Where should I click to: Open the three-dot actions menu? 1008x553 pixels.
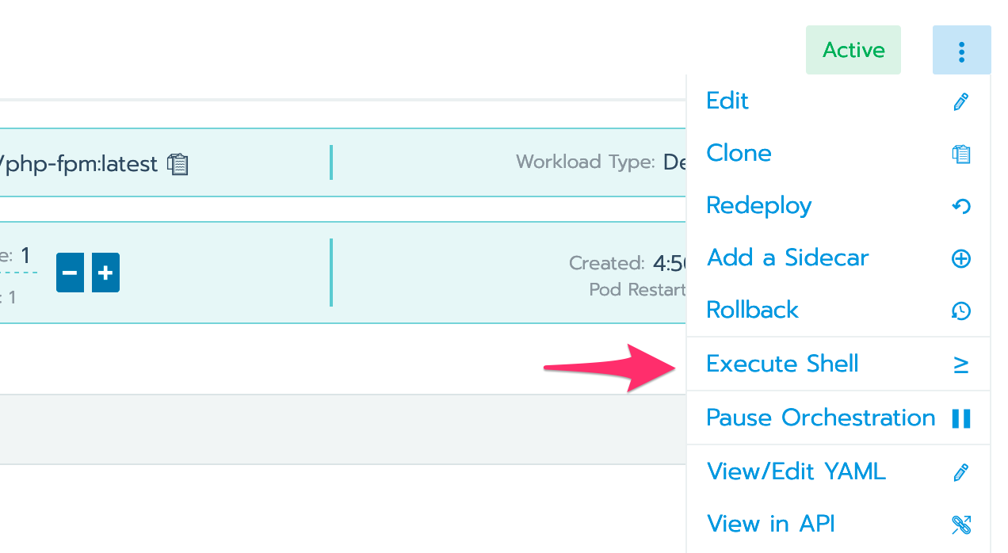click(961, 51)
